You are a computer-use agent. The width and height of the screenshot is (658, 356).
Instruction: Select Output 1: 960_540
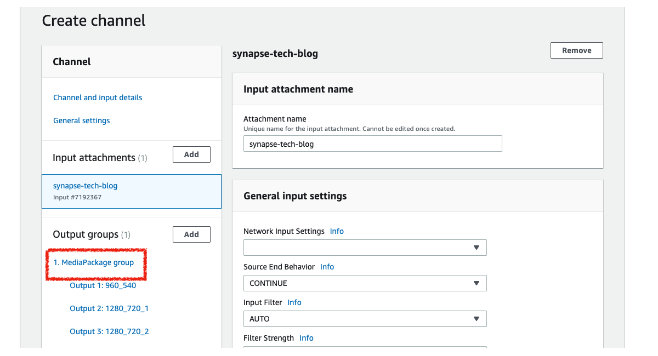pos(103,285)
